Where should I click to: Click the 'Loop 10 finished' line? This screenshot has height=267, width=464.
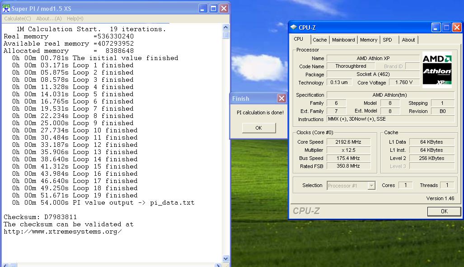[75, 131]
